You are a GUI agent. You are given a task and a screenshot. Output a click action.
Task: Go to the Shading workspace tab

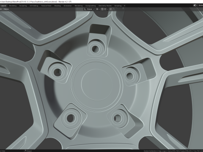(58, 6)
